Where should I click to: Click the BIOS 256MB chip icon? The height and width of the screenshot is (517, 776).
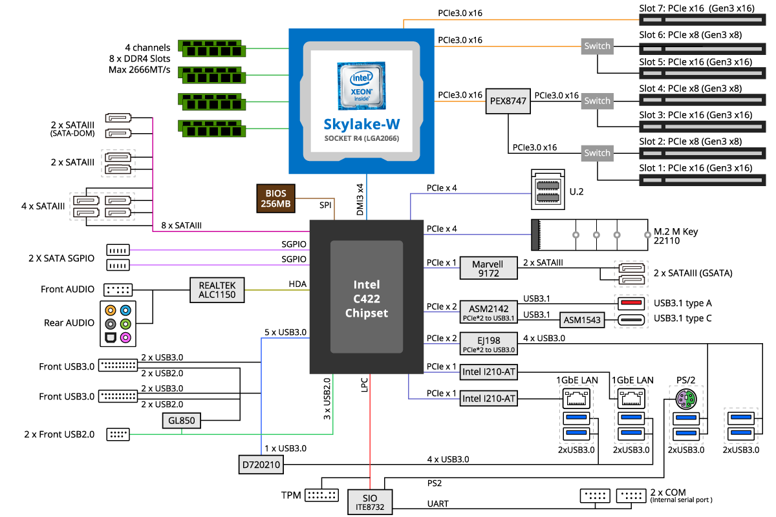pos(275,197)
